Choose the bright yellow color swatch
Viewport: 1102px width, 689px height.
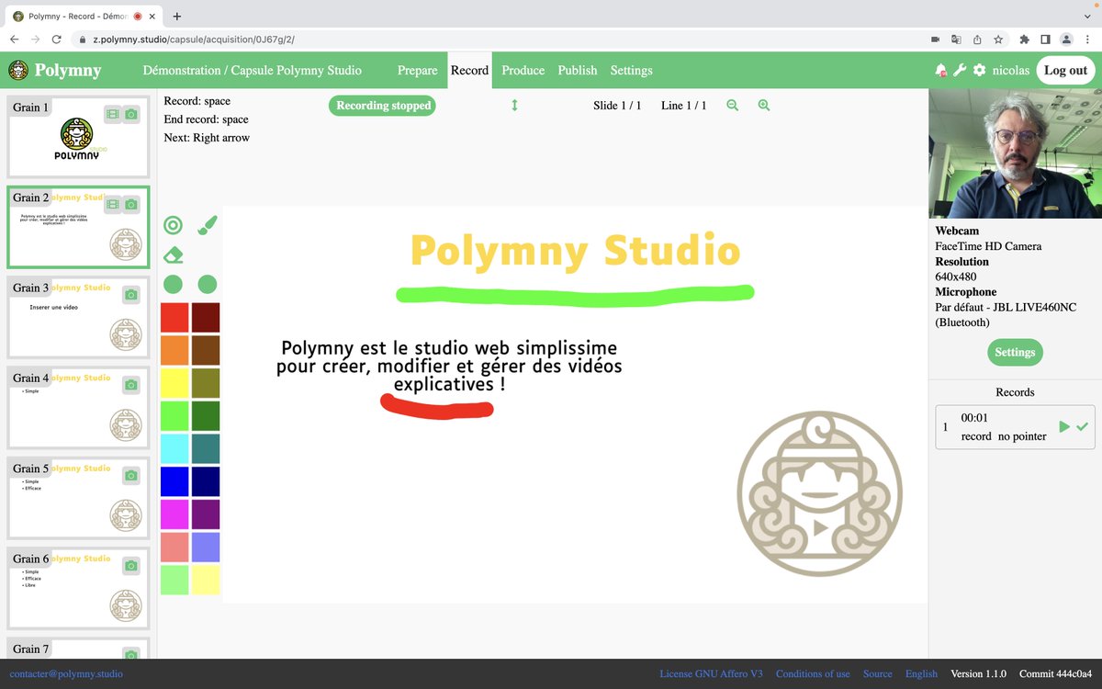pyautogui.click(x=174, y=383)
